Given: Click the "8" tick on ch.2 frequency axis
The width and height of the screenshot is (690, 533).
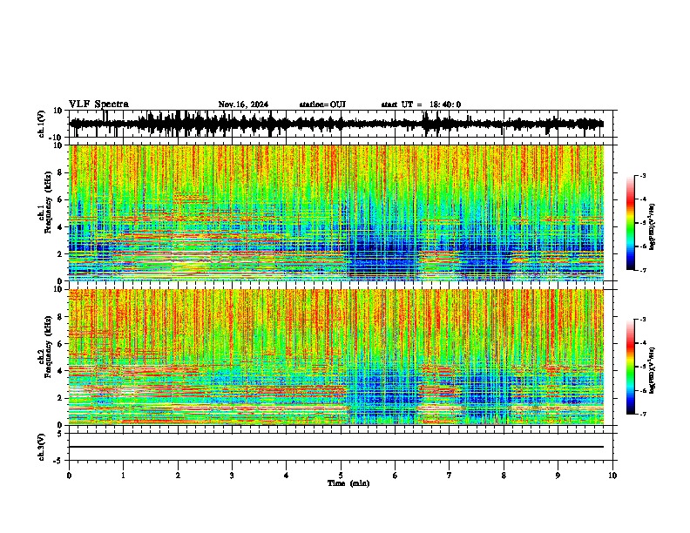Looking at the screenshot, I should pos(60,317).
